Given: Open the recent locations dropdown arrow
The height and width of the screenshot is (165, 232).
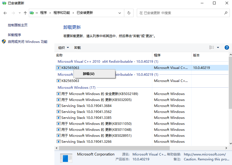Looking at the screenshot, I should 20,13.
